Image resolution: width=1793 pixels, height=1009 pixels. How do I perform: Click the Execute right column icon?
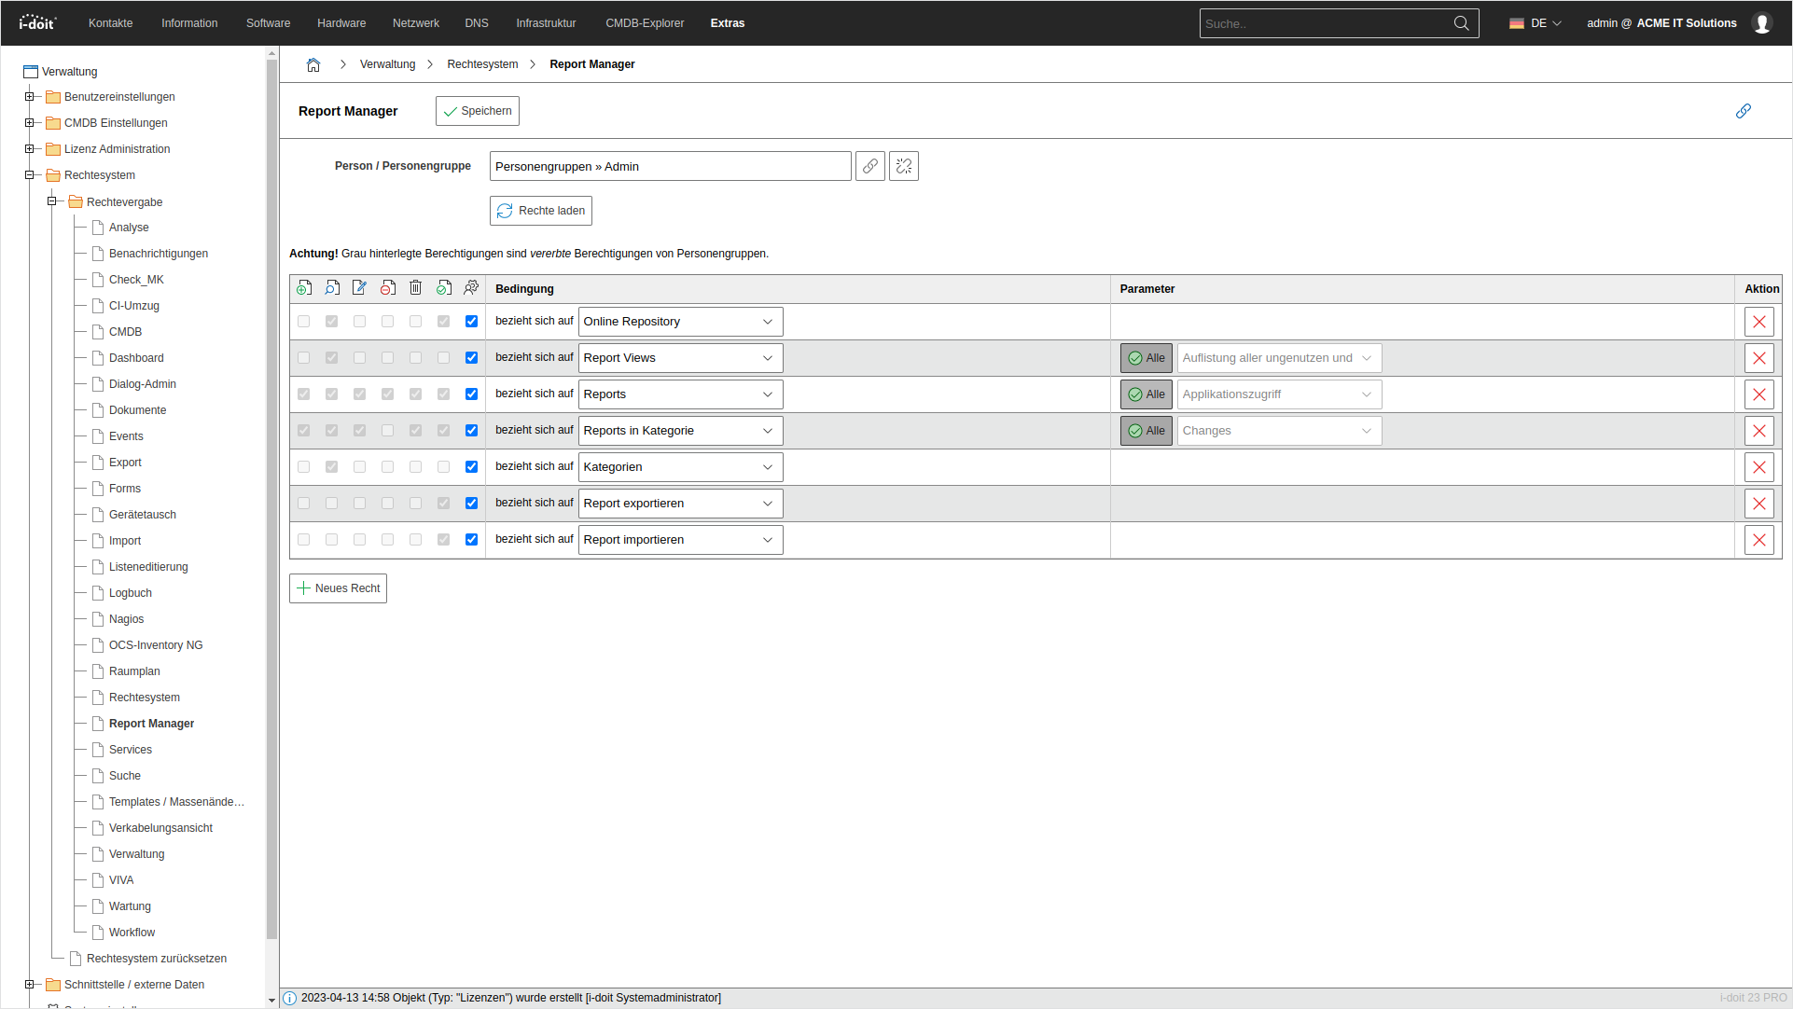pyautogui.click(x=444, y=288)
